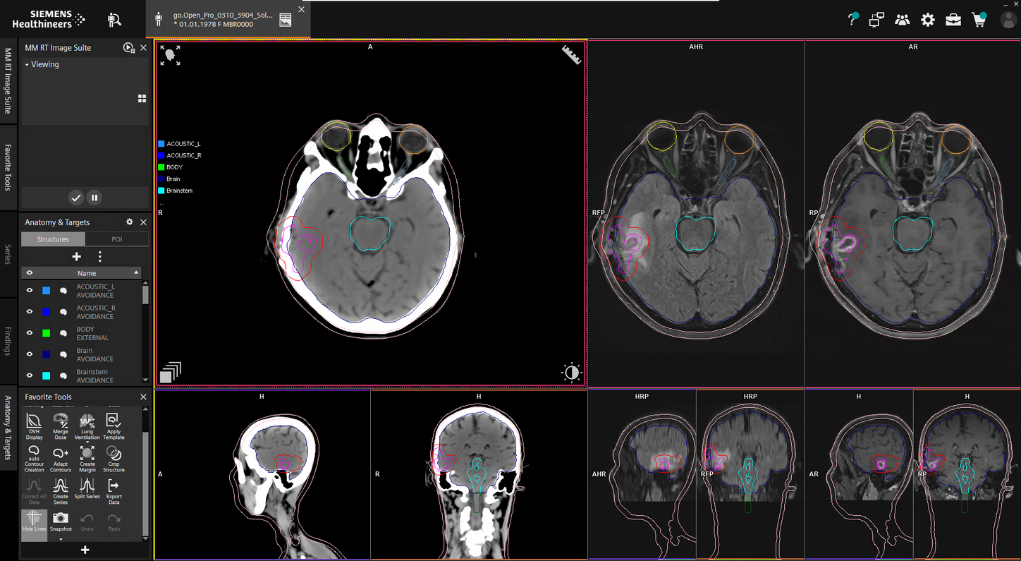Add a new structure with the plus button
The height and width of the screenshot is (561, 1021).
pyautogui.click(x=76, y=256)
